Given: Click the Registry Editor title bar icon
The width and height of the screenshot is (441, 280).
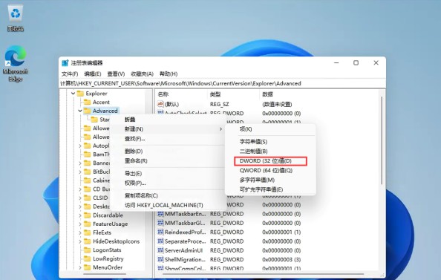Looking at the screenshot, I should coord(65,62).
